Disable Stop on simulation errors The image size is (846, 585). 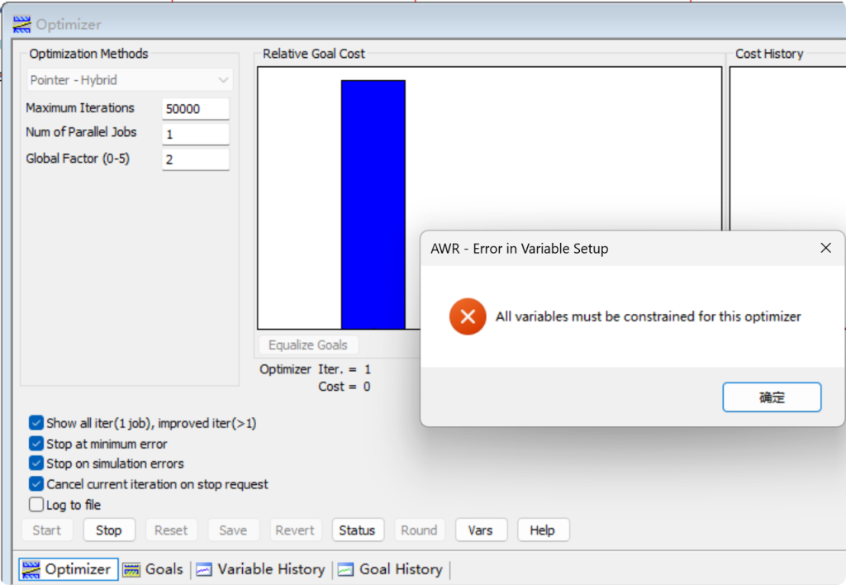click(36, 464)
